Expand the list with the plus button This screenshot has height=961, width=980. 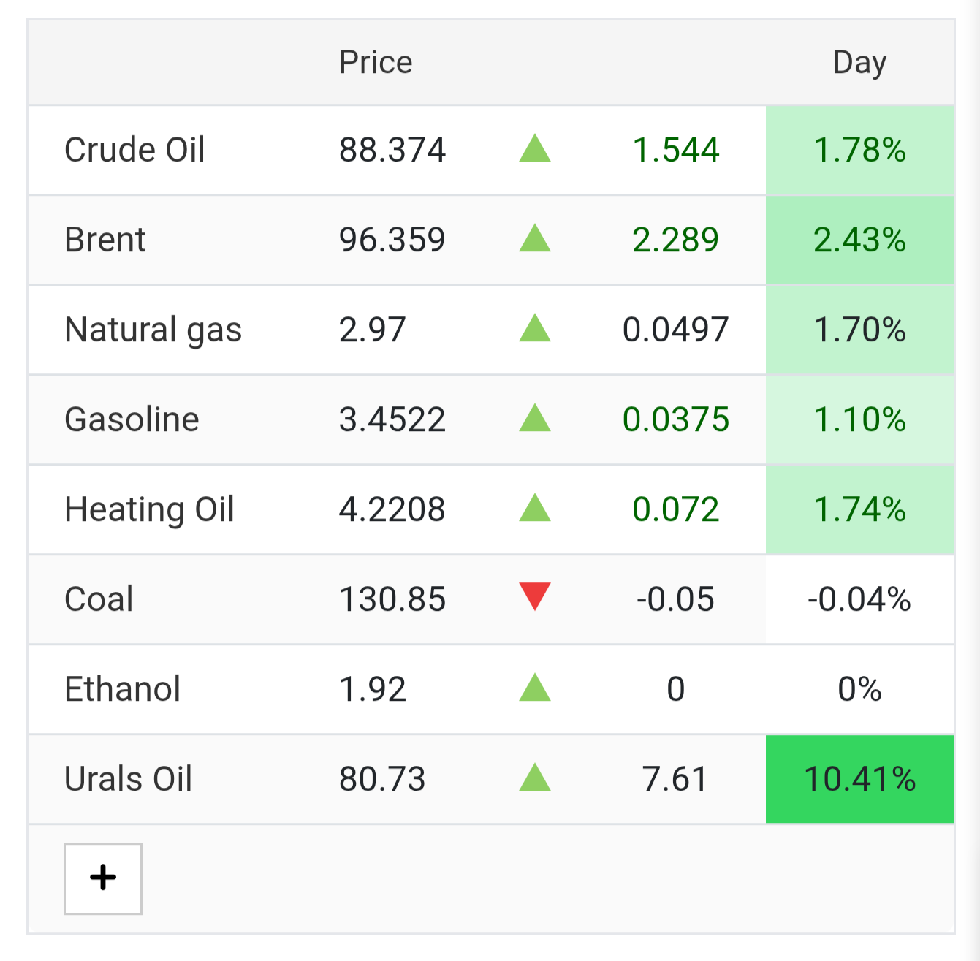pyautogui.click(x=103, y=878)
